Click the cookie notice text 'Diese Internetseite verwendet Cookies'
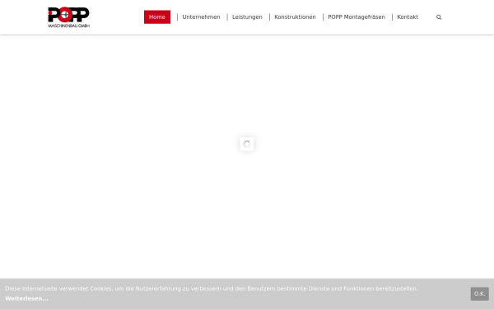Image resolution: width=494 pixels, height=309 pixels. (58, 288)
